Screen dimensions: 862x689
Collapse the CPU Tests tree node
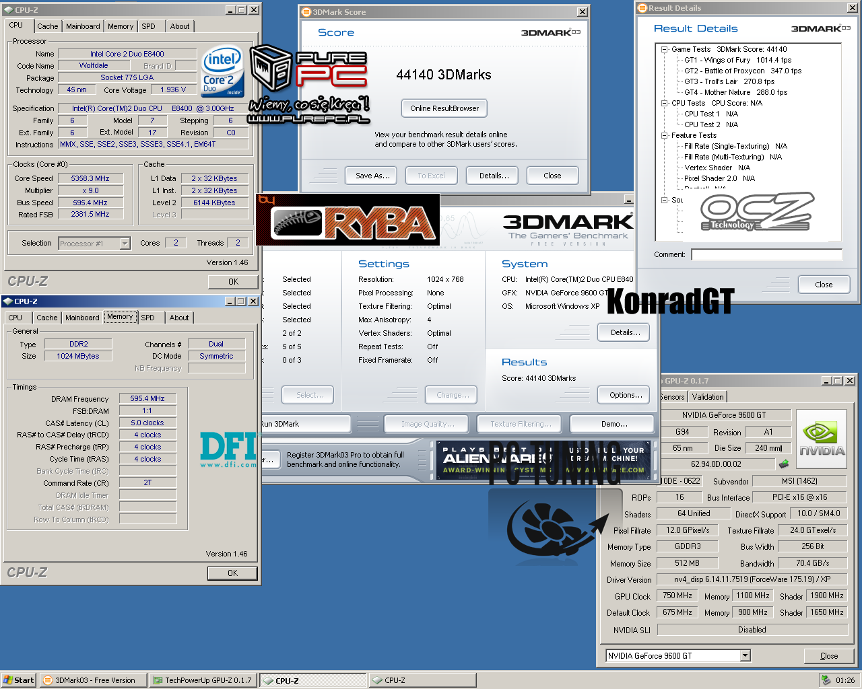tap(664, 103)
